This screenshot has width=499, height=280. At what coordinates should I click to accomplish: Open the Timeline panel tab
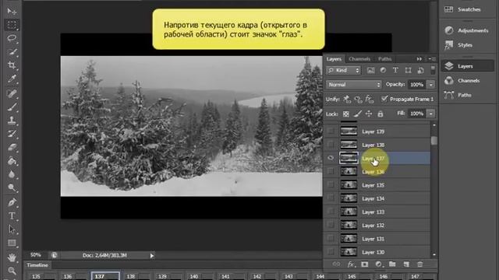tap(37, 265)
